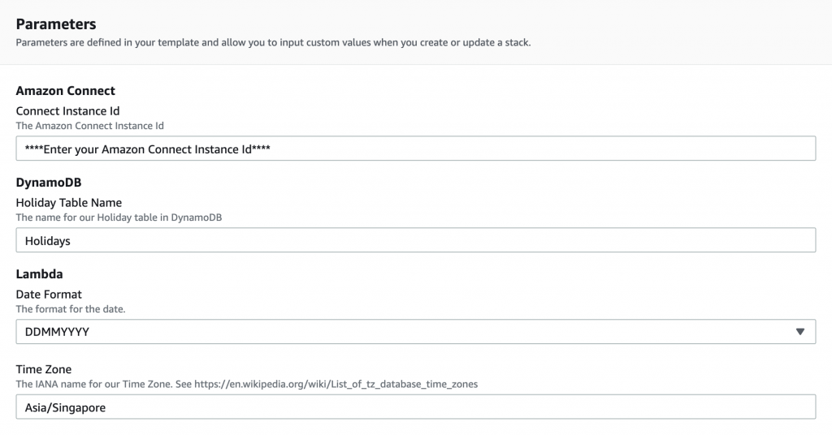
Task: Click the Time Zone label
Action: tap(44, 369)
